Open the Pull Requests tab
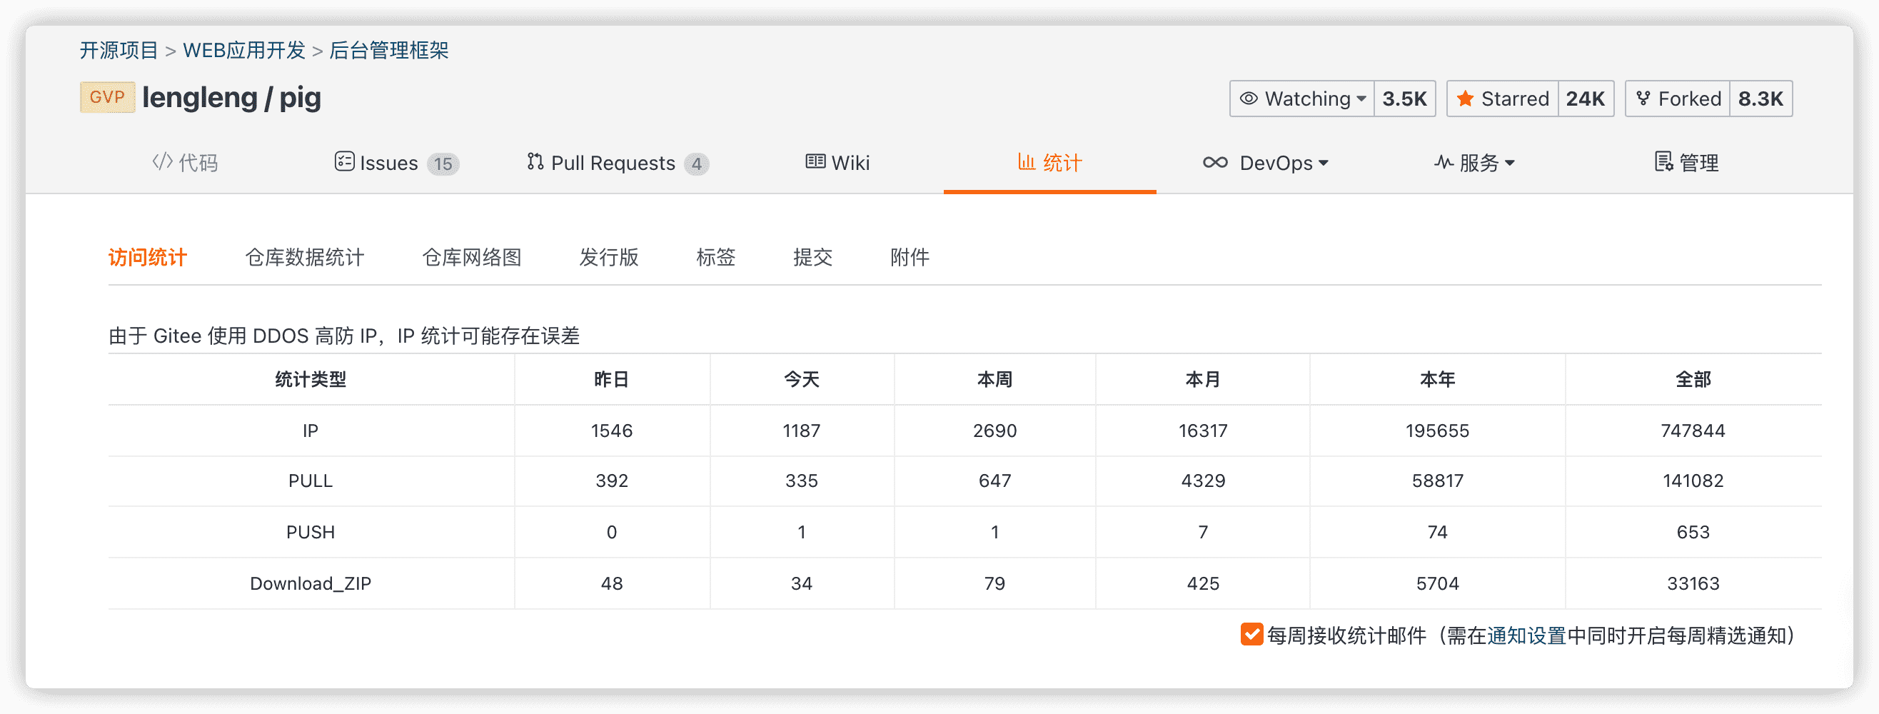1879x714 pixels. pyautogui.click(x=618, y=163)
